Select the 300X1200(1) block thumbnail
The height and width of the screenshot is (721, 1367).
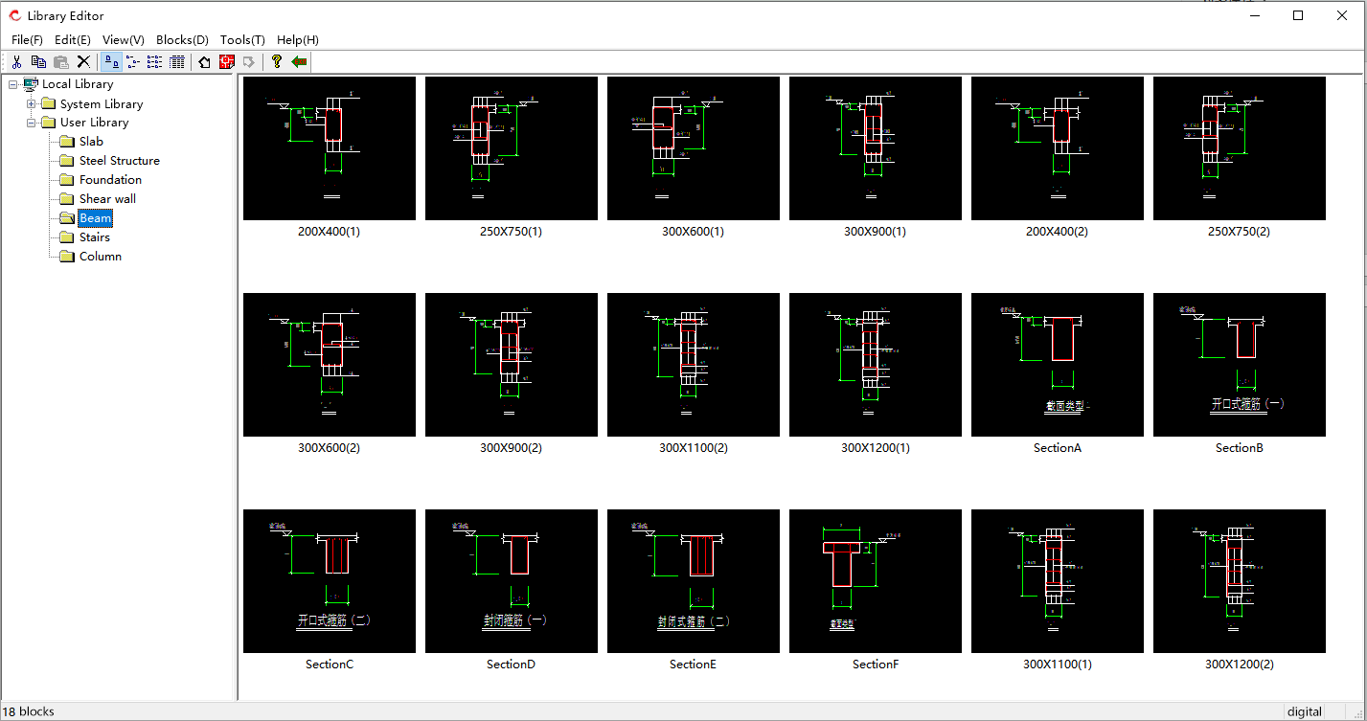[x=876, y=365]
